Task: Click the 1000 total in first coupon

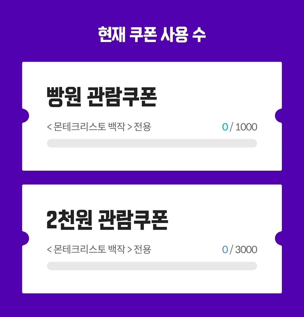Action: click(x=246, y=127)
